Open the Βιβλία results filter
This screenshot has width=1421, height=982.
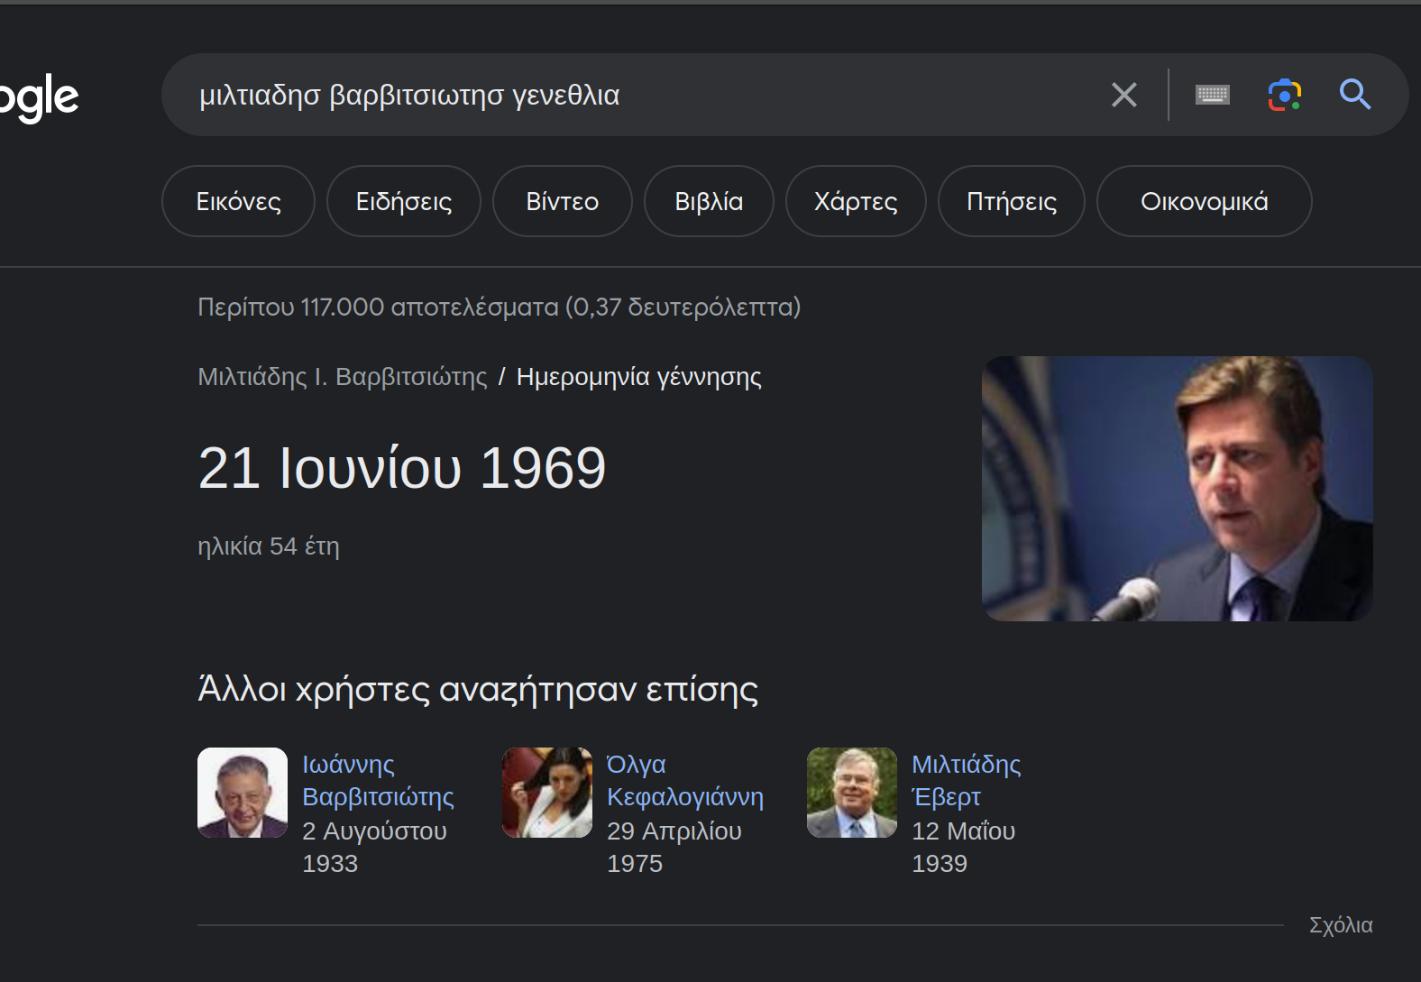click(x=709, y=201)
